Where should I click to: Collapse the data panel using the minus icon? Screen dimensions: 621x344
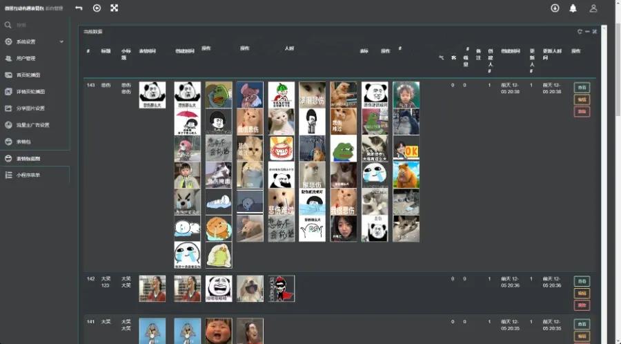tap(587, 31)
